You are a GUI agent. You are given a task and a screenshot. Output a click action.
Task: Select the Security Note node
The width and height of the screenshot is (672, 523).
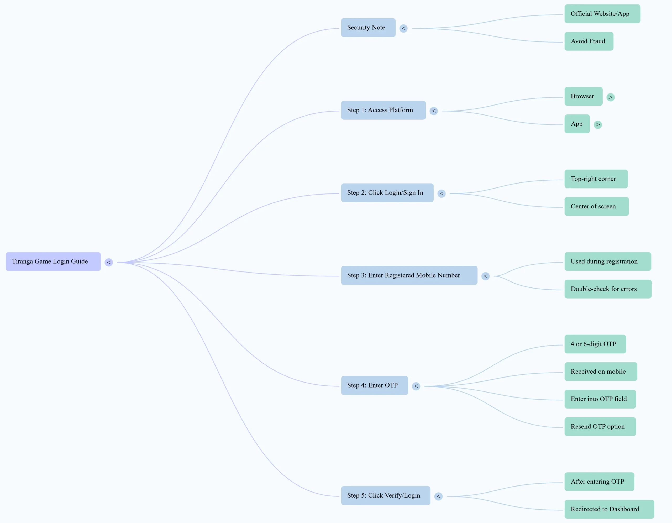pyautogui.click(x=368, y=28)
